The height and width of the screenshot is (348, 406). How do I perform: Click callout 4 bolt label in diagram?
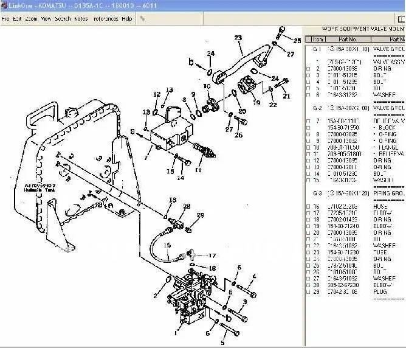pyautogui.click(x=254, y=276)
